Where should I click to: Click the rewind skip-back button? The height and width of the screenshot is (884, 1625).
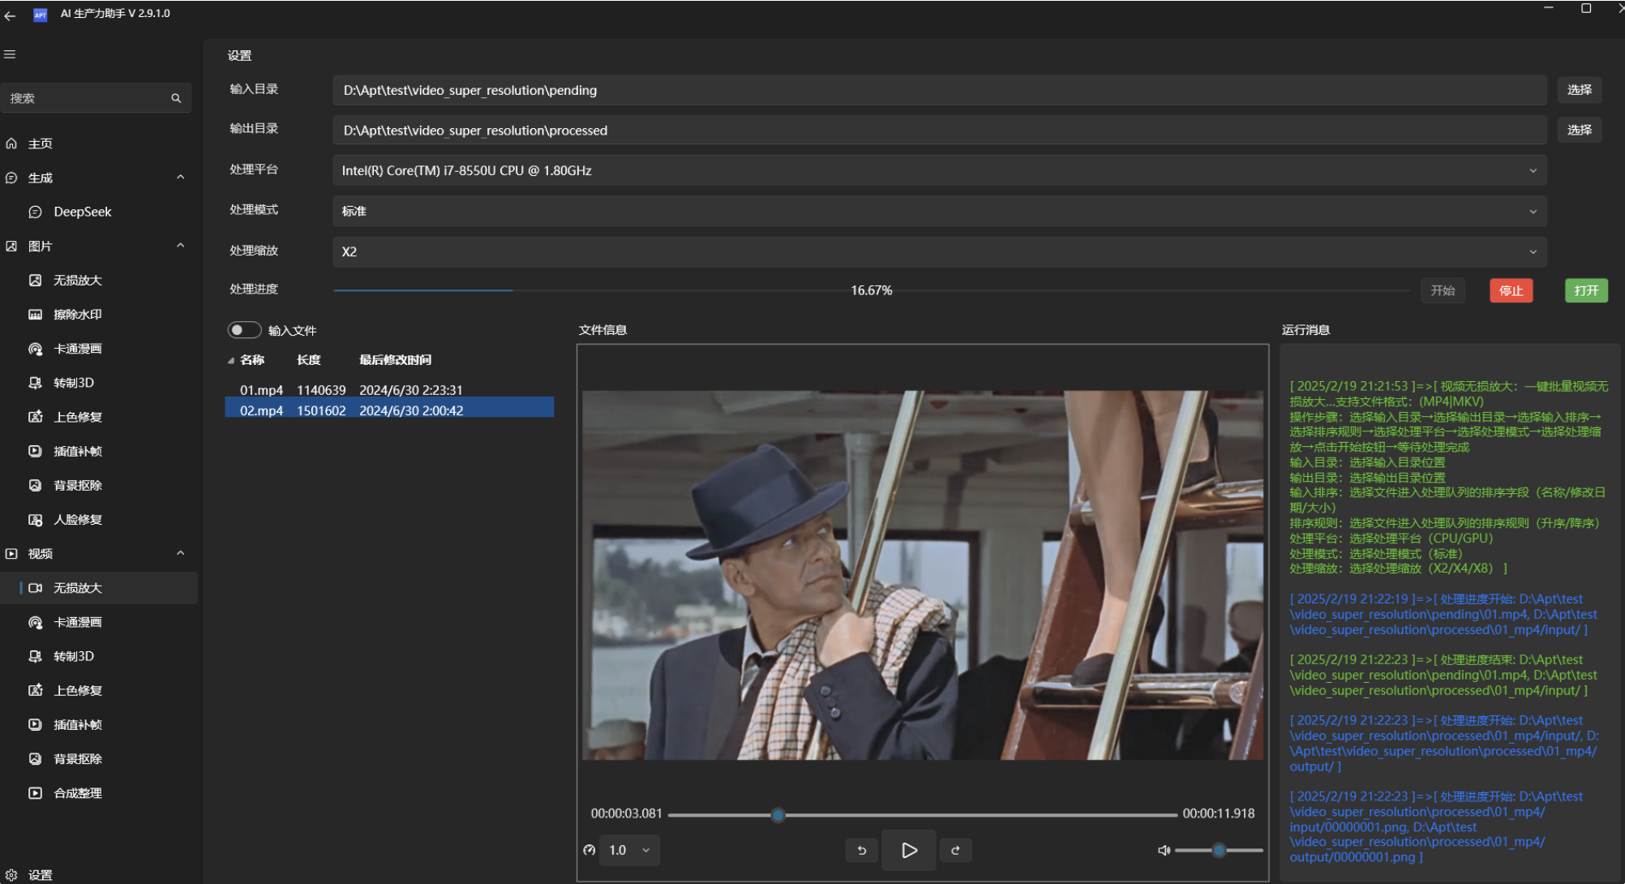862,850
